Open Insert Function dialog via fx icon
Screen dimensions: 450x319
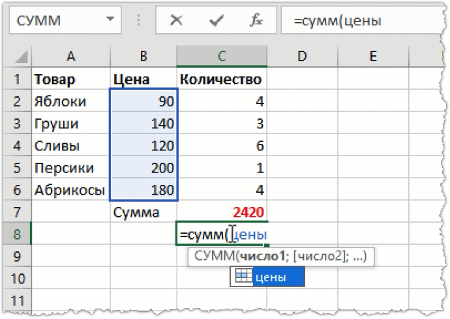[256, 20]
